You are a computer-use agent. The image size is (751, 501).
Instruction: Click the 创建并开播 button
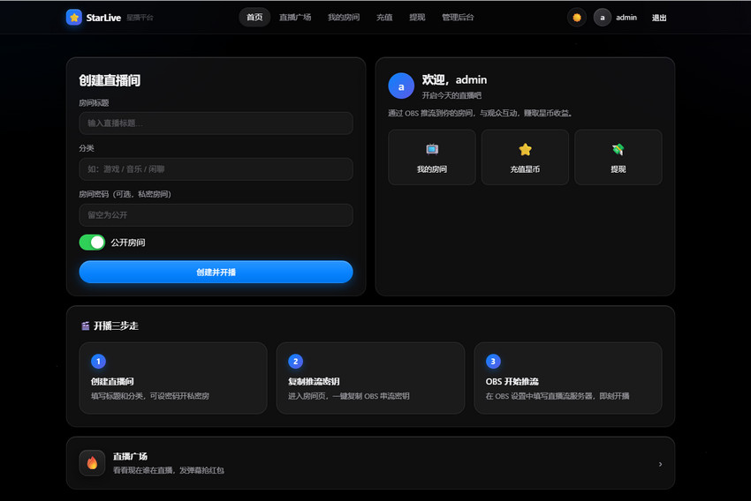point(216,272)
